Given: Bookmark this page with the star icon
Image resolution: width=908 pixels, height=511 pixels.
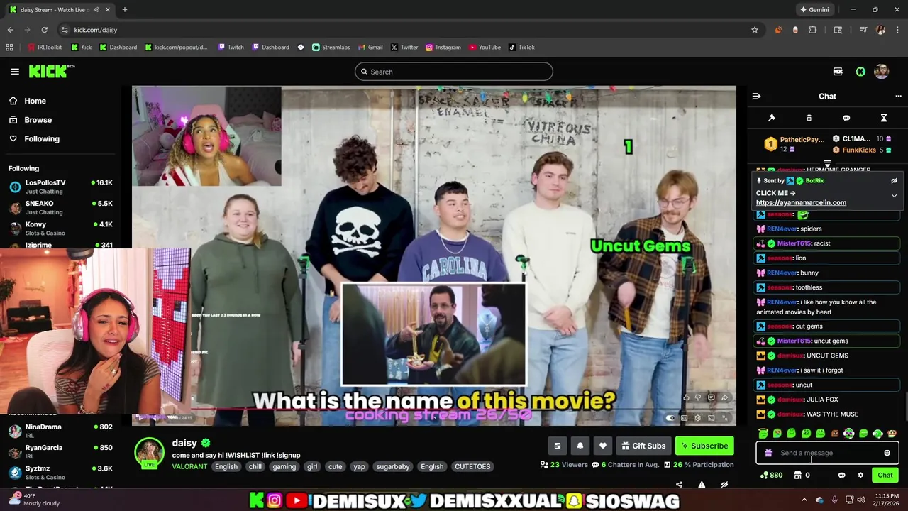Looking at the screenshot, I should [x=755, y=30].
